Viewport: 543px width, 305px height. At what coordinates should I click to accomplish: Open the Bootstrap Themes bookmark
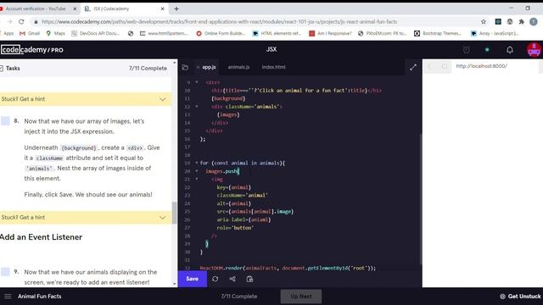pyautogui.click(x=438, y=34)
